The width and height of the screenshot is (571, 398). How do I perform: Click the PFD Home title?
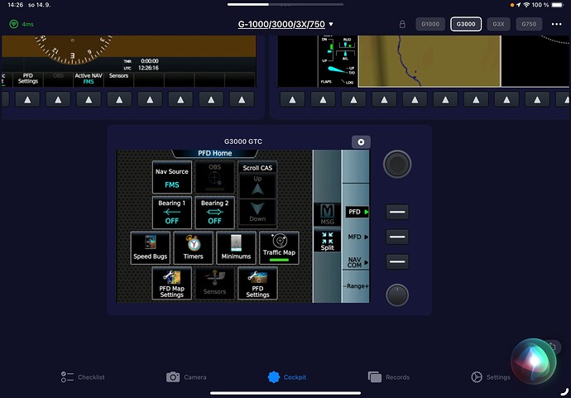(x=215, y=153)
